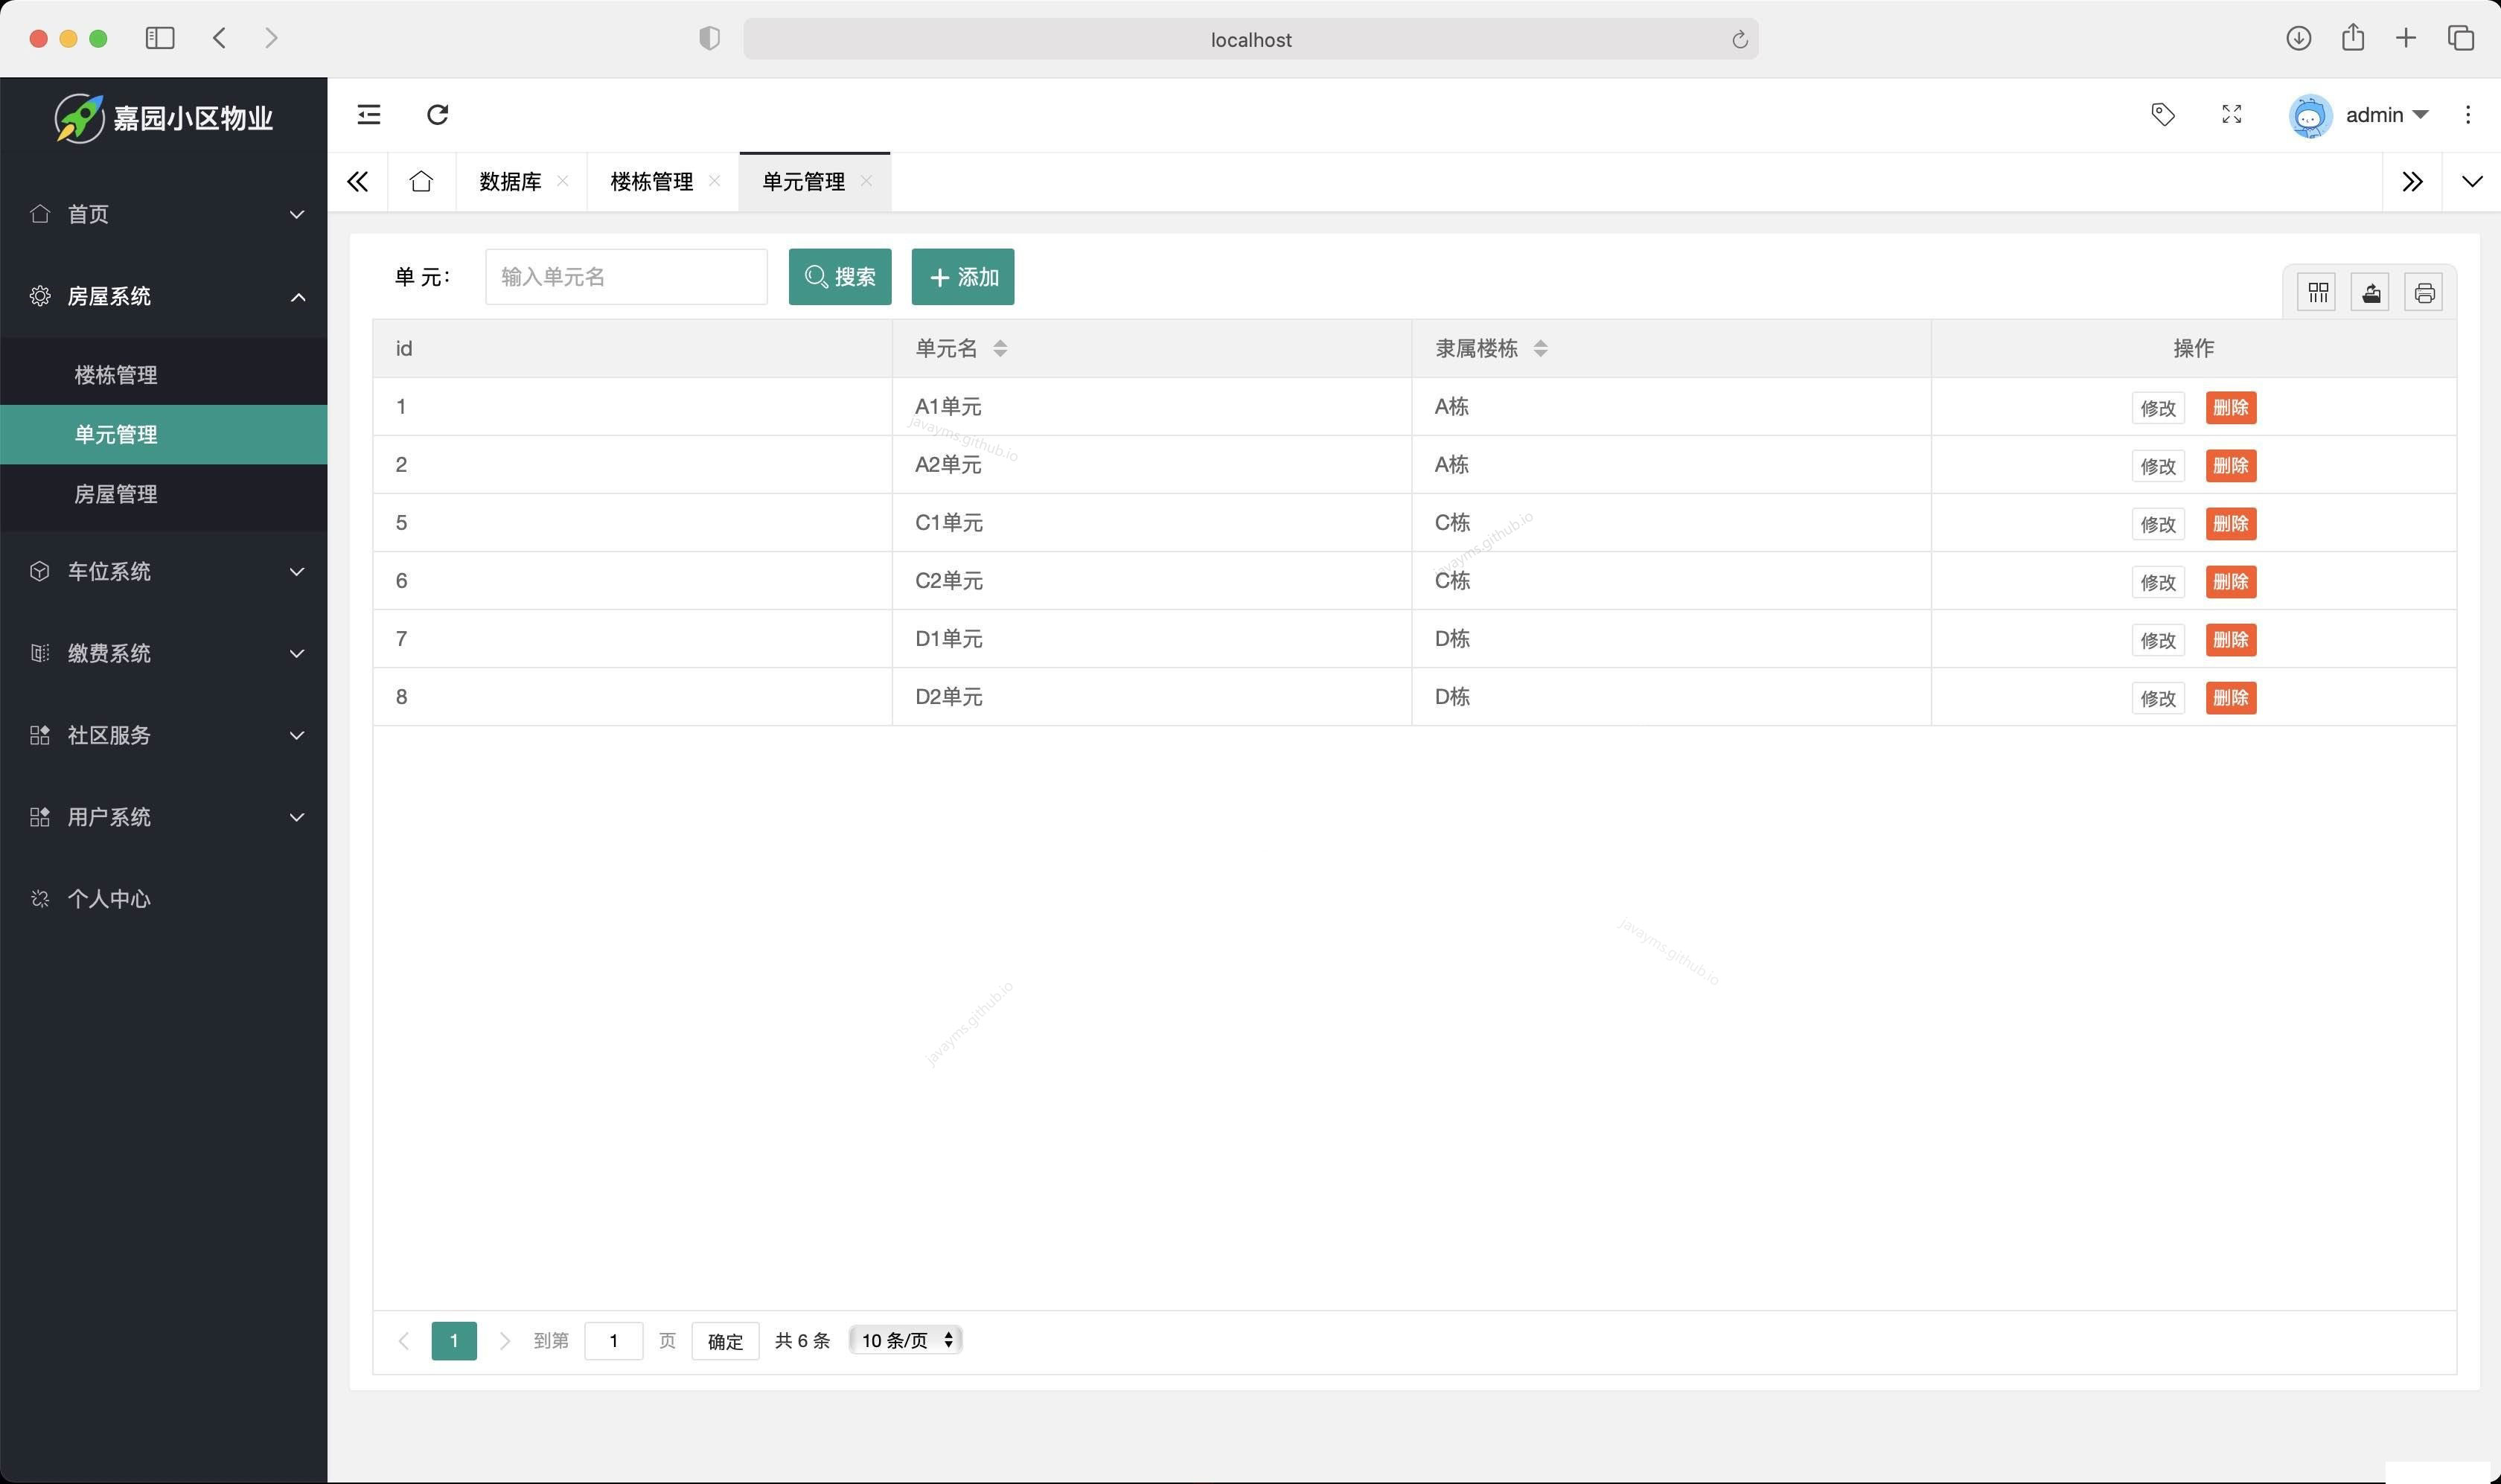Click the 添加 button to add a unit
The image size is (2501, 1484).
tap(961, 276)
